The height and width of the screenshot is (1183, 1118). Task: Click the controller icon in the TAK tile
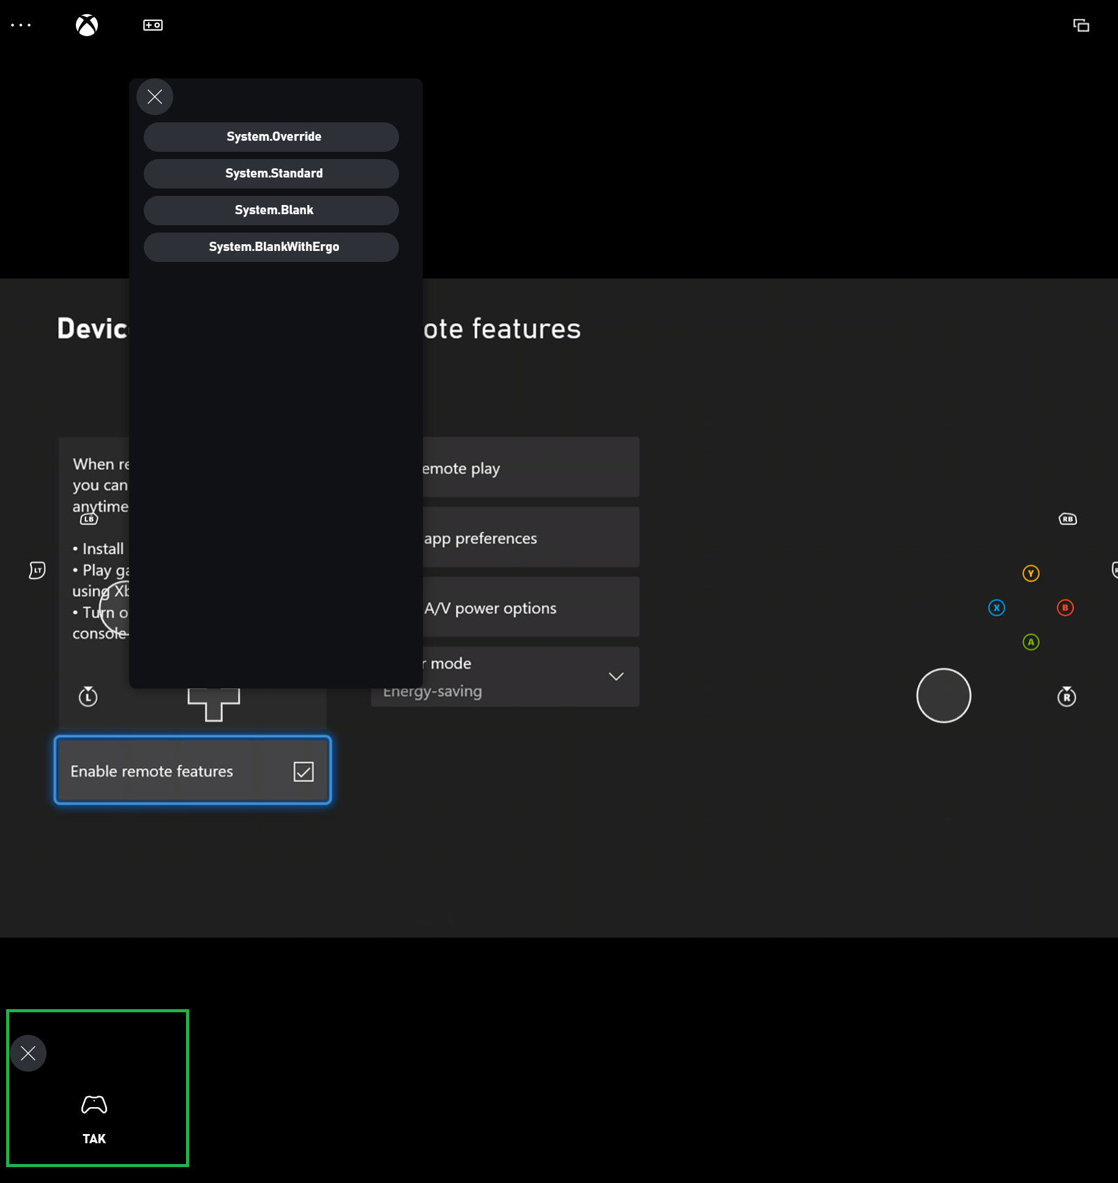click(x=94, y=1105)
